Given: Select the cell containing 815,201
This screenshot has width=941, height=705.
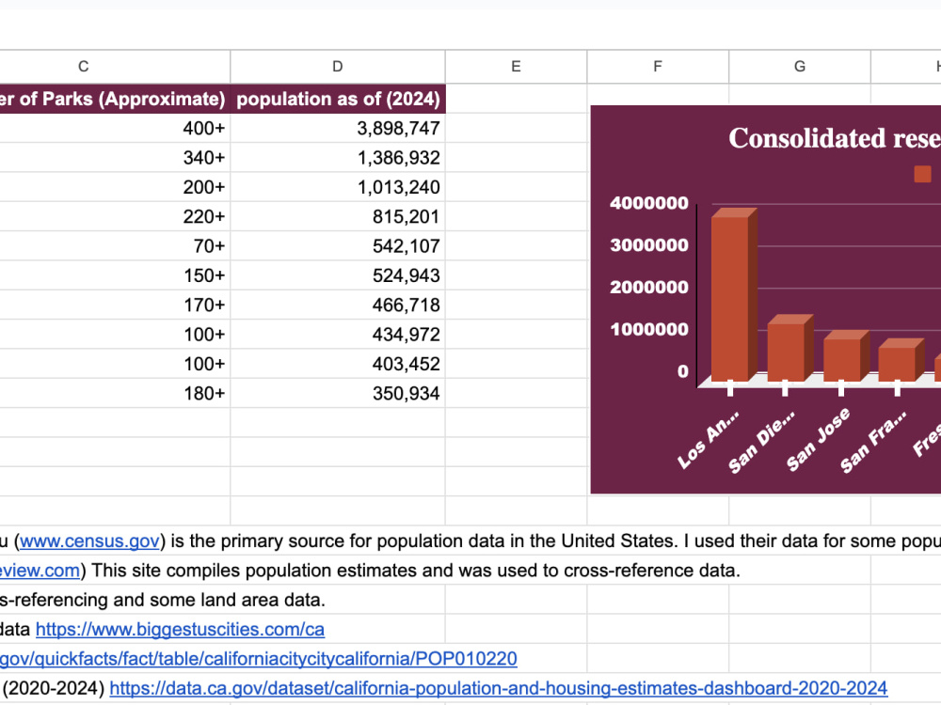Looking at the screenshot, I should coord(338,216).
